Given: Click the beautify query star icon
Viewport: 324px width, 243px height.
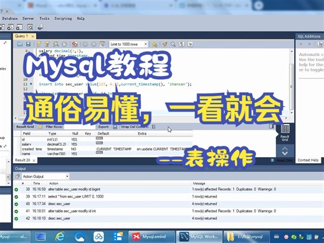Looking at the screenshot, I should pyautogui.click(x=155, y=44).
